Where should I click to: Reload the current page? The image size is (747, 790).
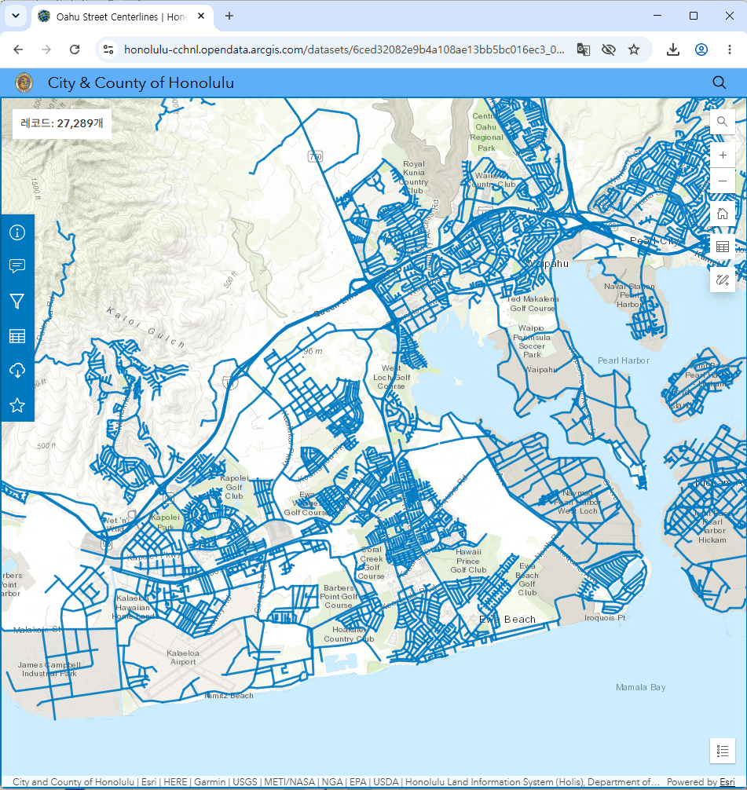(75, 49)
